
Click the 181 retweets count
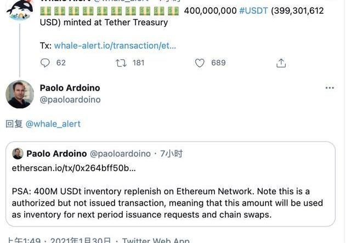tap(138, 63)
